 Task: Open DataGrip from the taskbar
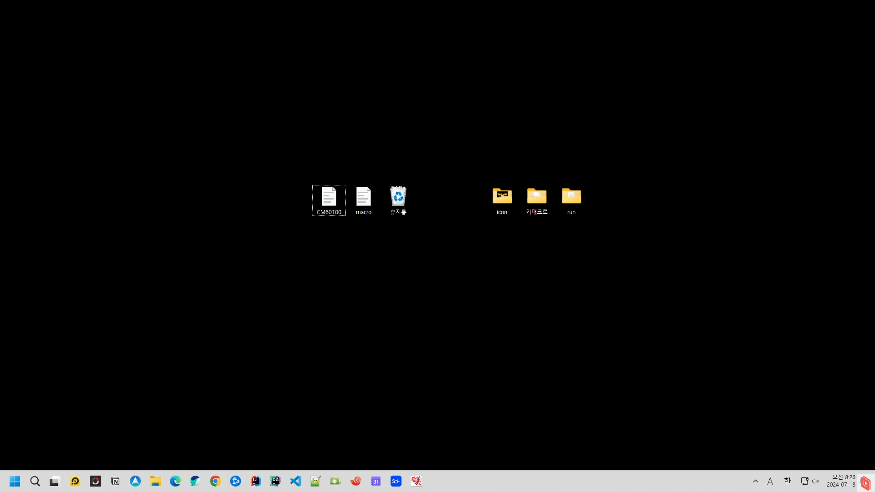tap(276, 481)
